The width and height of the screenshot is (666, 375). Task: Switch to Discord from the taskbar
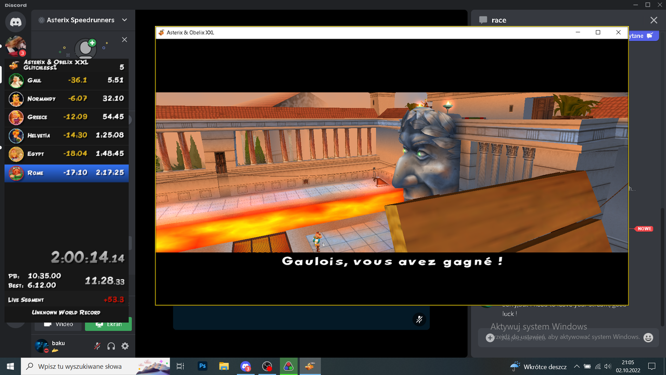246,366
